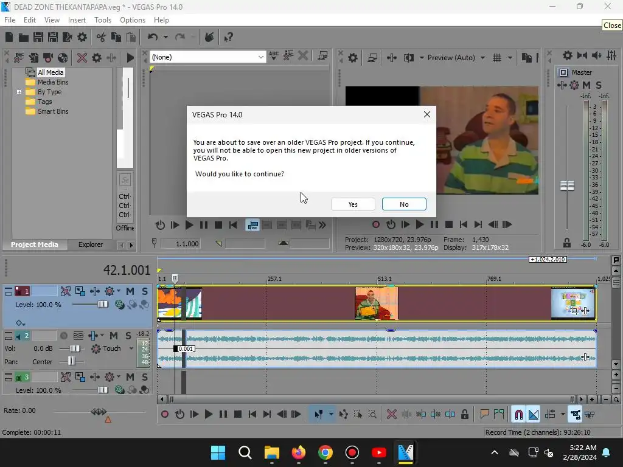The image size is (623, 467).
Task: Click the Save project icon
Action: (x=38, y=37)
